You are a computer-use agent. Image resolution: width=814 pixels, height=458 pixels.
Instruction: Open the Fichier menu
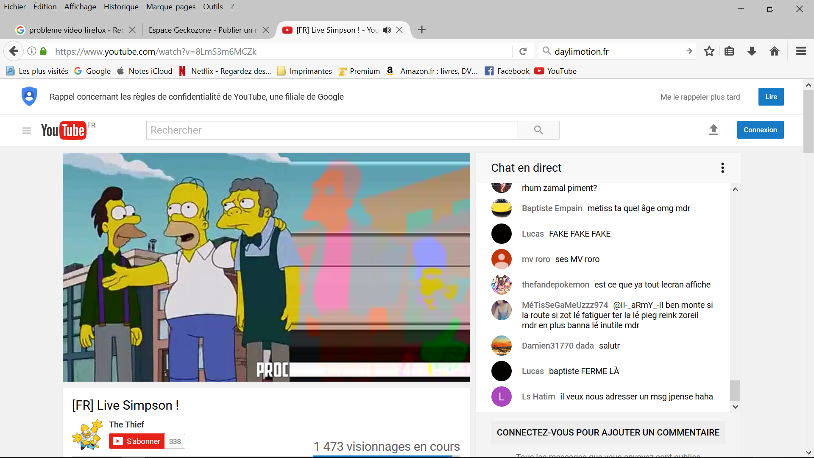15,7
